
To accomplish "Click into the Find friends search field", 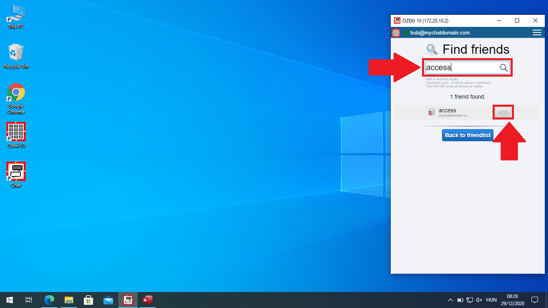I will [x=467, y=67].
